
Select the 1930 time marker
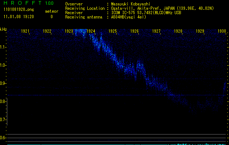(x=222, y=32)
